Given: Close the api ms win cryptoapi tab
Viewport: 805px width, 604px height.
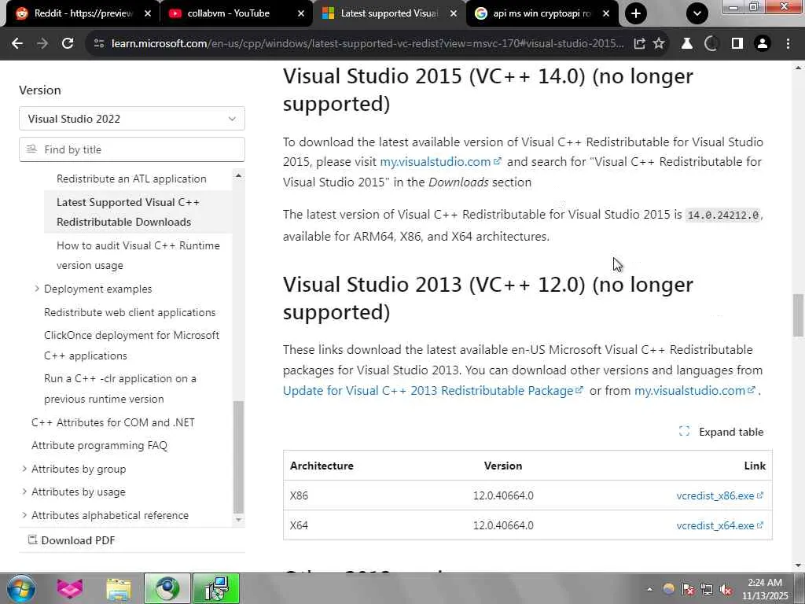Looking at the screenshot, I should [x=606, y=14].
